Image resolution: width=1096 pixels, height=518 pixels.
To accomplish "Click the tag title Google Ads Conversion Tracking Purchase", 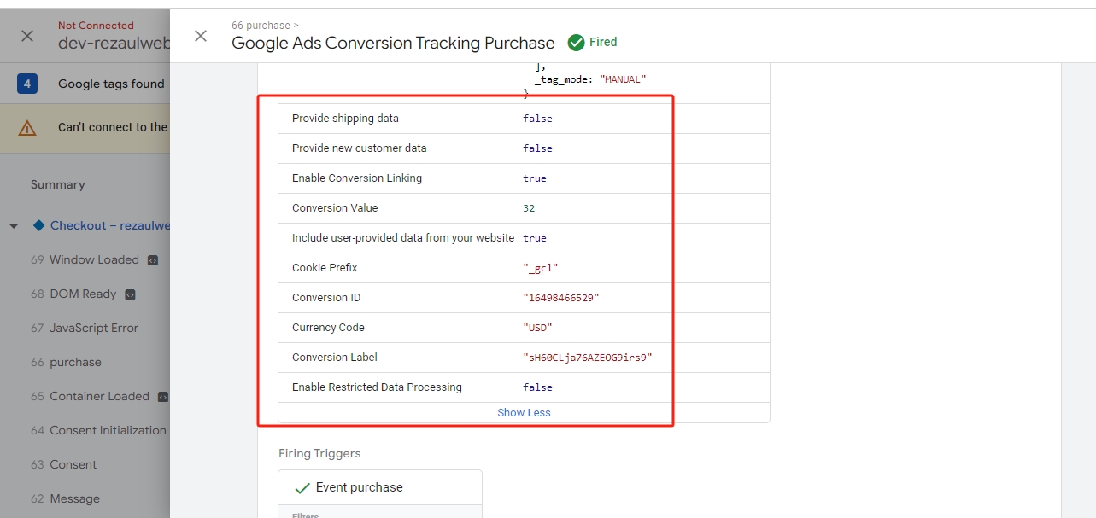I will [x=393, y=43].
